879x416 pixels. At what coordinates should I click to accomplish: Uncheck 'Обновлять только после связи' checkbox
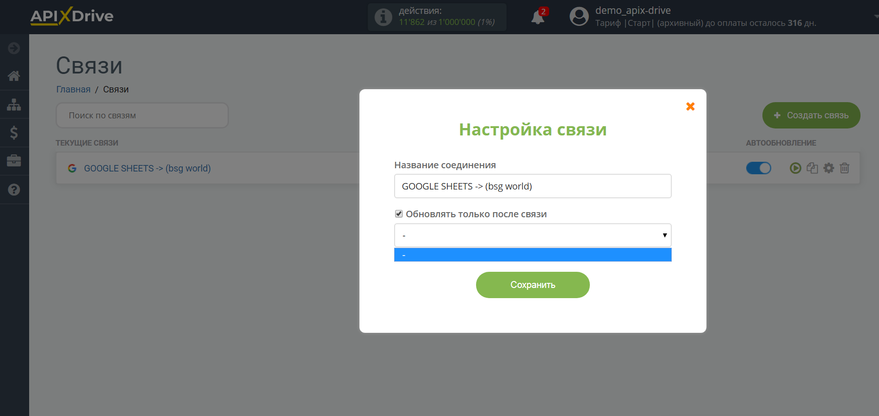point(399,214)
